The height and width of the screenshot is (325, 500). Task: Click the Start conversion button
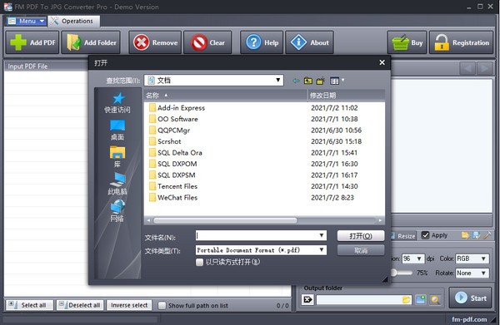471,298
